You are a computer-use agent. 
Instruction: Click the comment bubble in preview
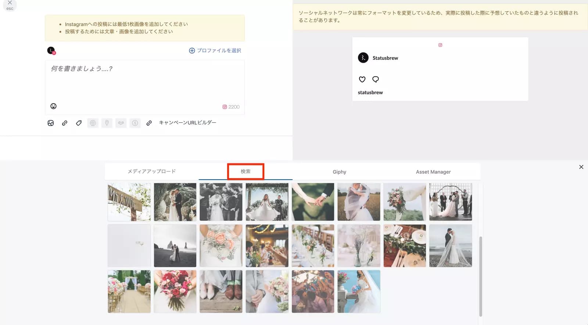coord(375,79)
